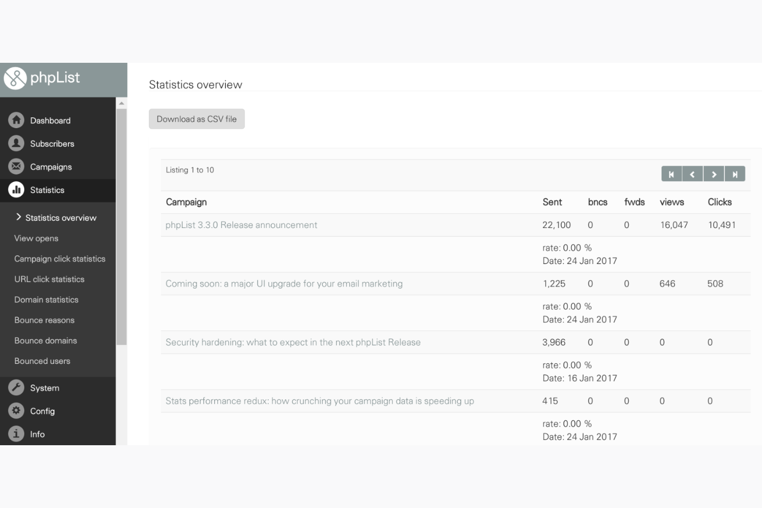Open Bounced users submenu entry
Screen dimensions: 762x508
42,361
